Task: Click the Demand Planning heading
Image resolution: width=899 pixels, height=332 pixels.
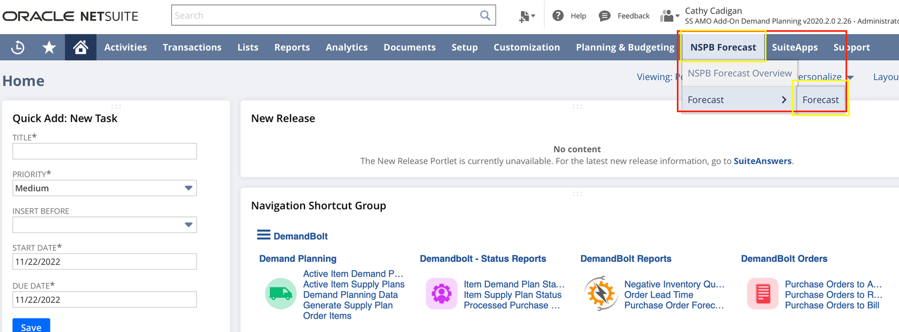Action: [x=298, y=259]
